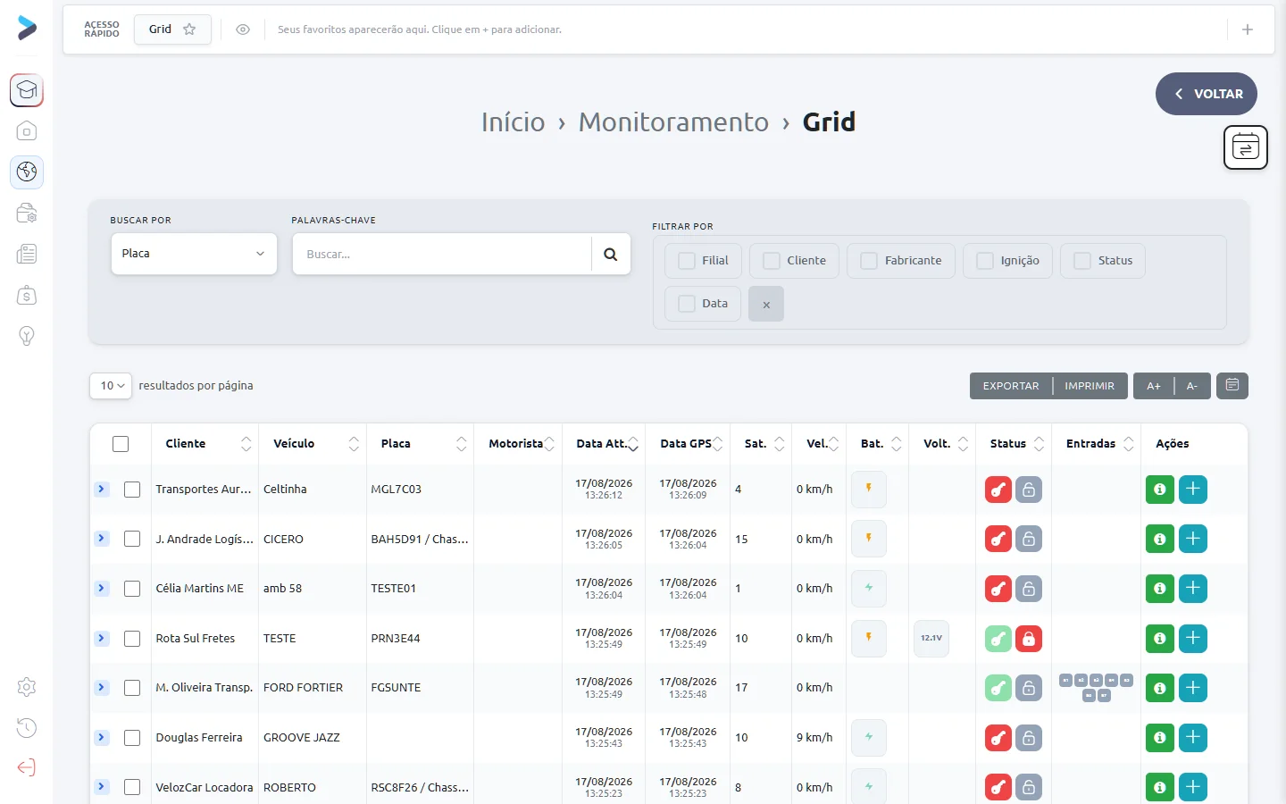Open the Placa search-by dropdown

194,254
